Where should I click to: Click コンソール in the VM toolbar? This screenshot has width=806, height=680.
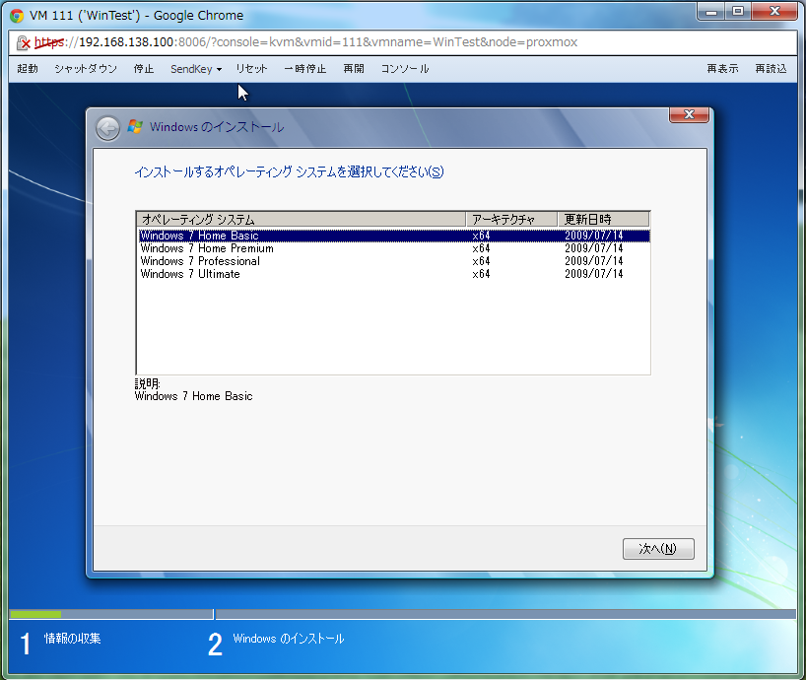[x=405, y=69]
